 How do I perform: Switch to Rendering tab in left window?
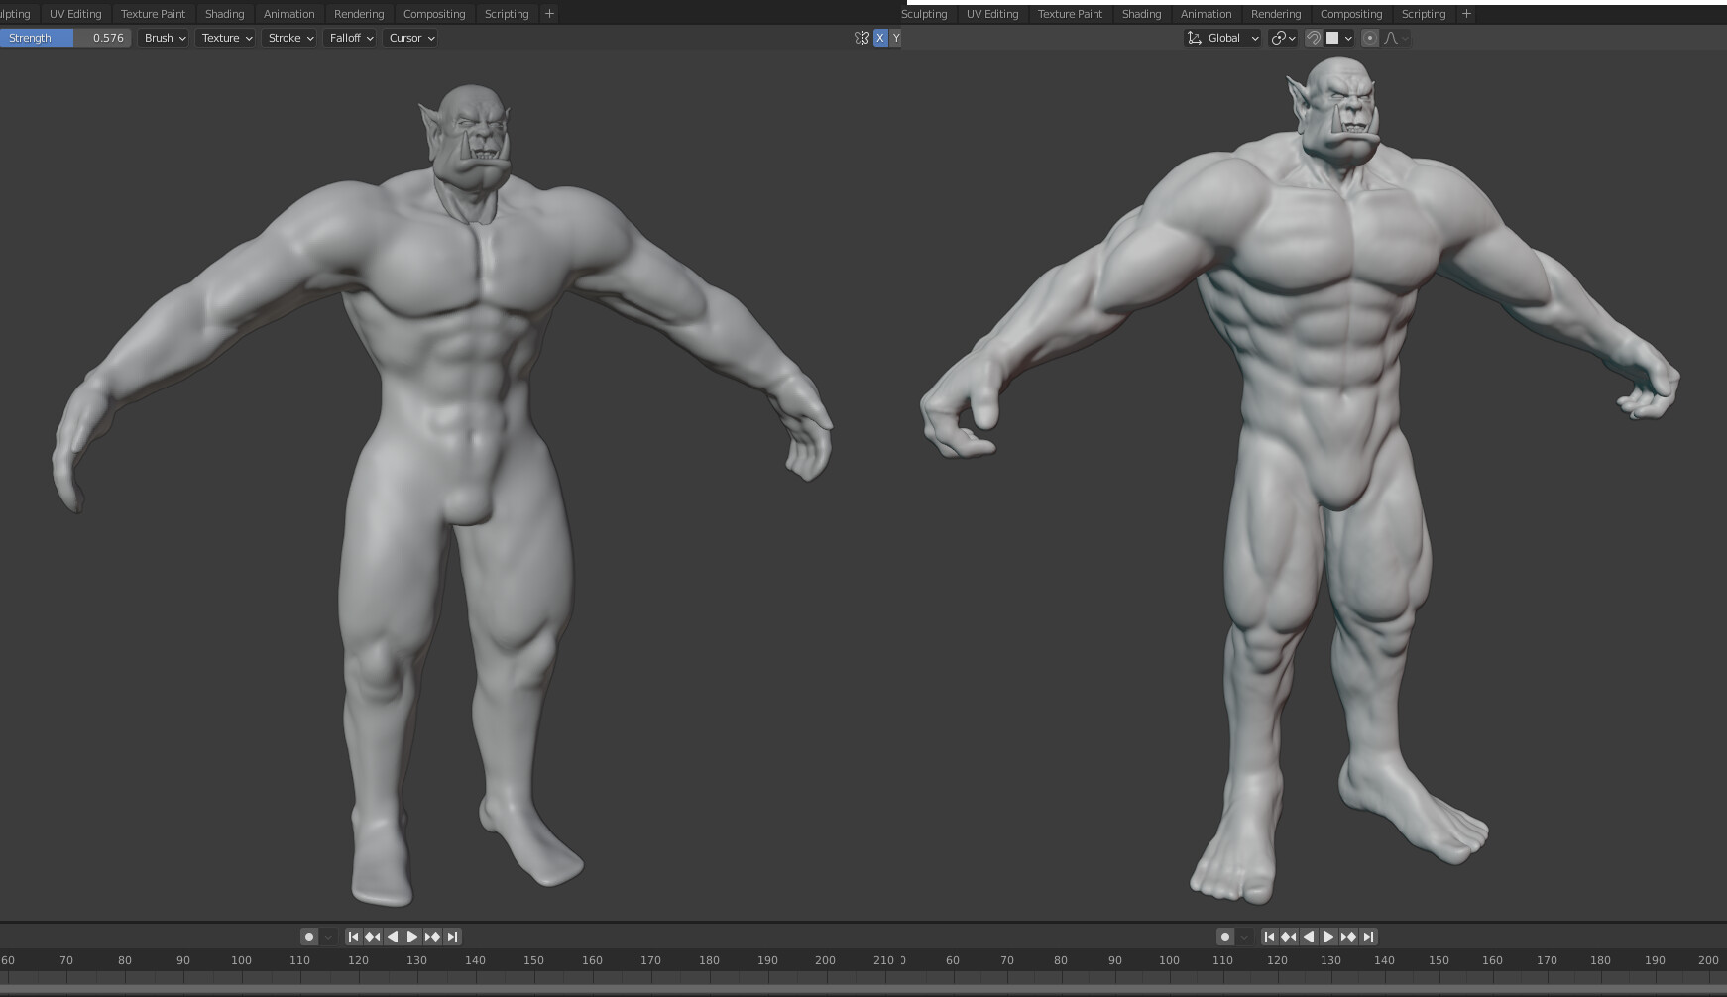(359, 14)
